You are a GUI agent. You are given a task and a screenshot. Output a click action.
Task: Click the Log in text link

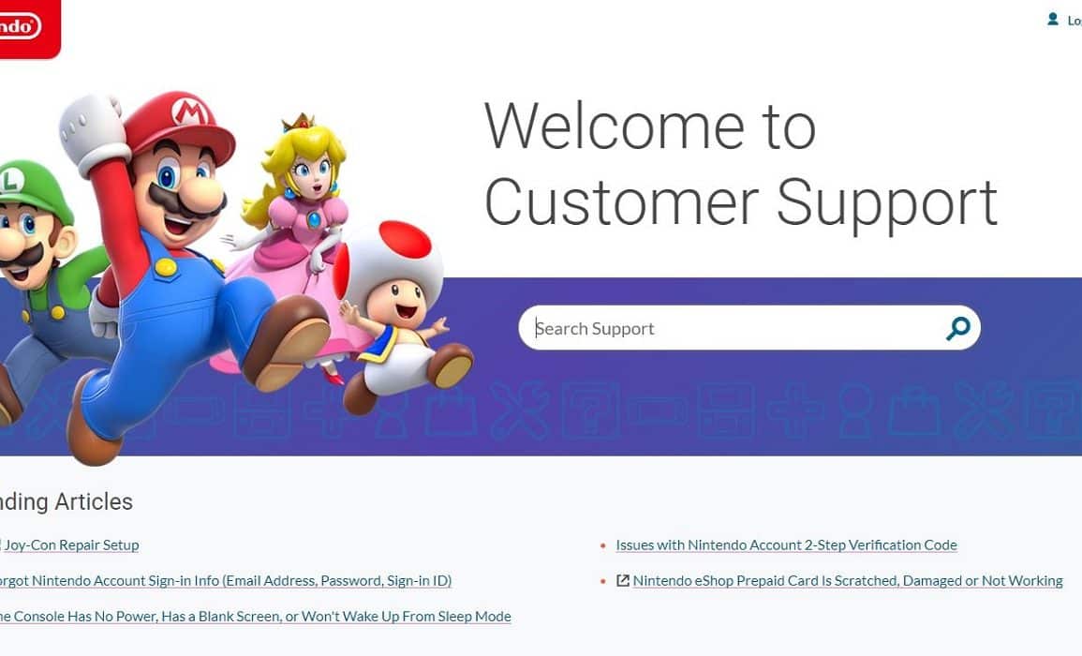[x=1075, y=21]
